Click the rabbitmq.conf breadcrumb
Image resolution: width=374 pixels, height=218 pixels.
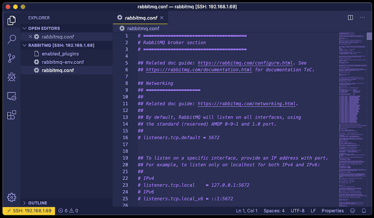pyautogui.click(x=143, y=29)
